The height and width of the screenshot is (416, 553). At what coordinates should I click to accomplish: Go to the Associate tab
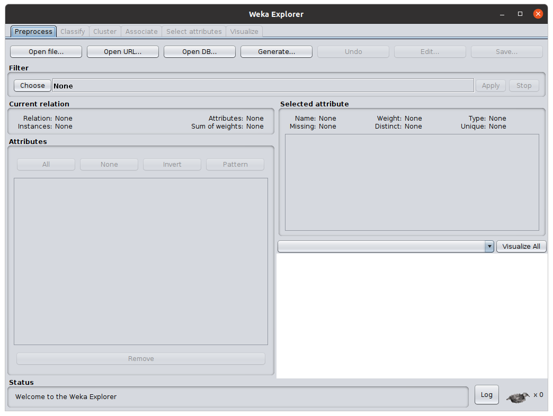[141, 31]
